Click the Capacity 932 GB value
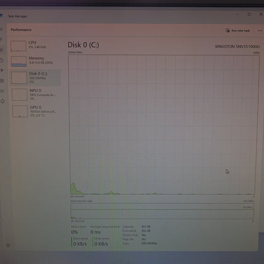Screen dimensions: 264x264 [x=146, y=227]
